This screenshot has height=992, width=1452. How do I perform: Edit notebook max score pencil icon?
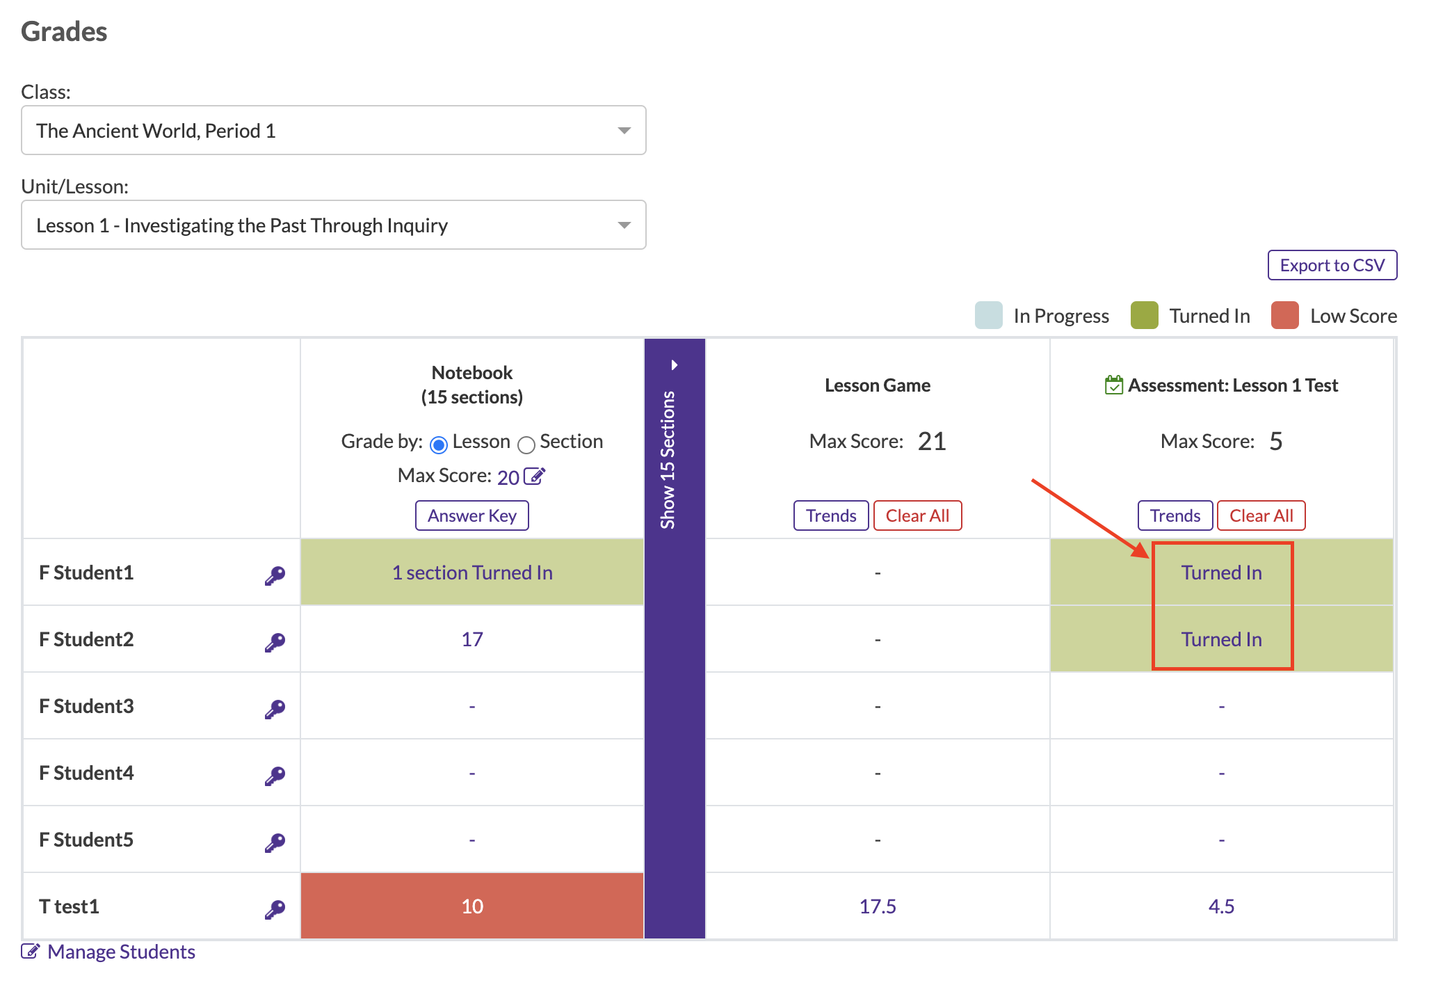(534, 477)
